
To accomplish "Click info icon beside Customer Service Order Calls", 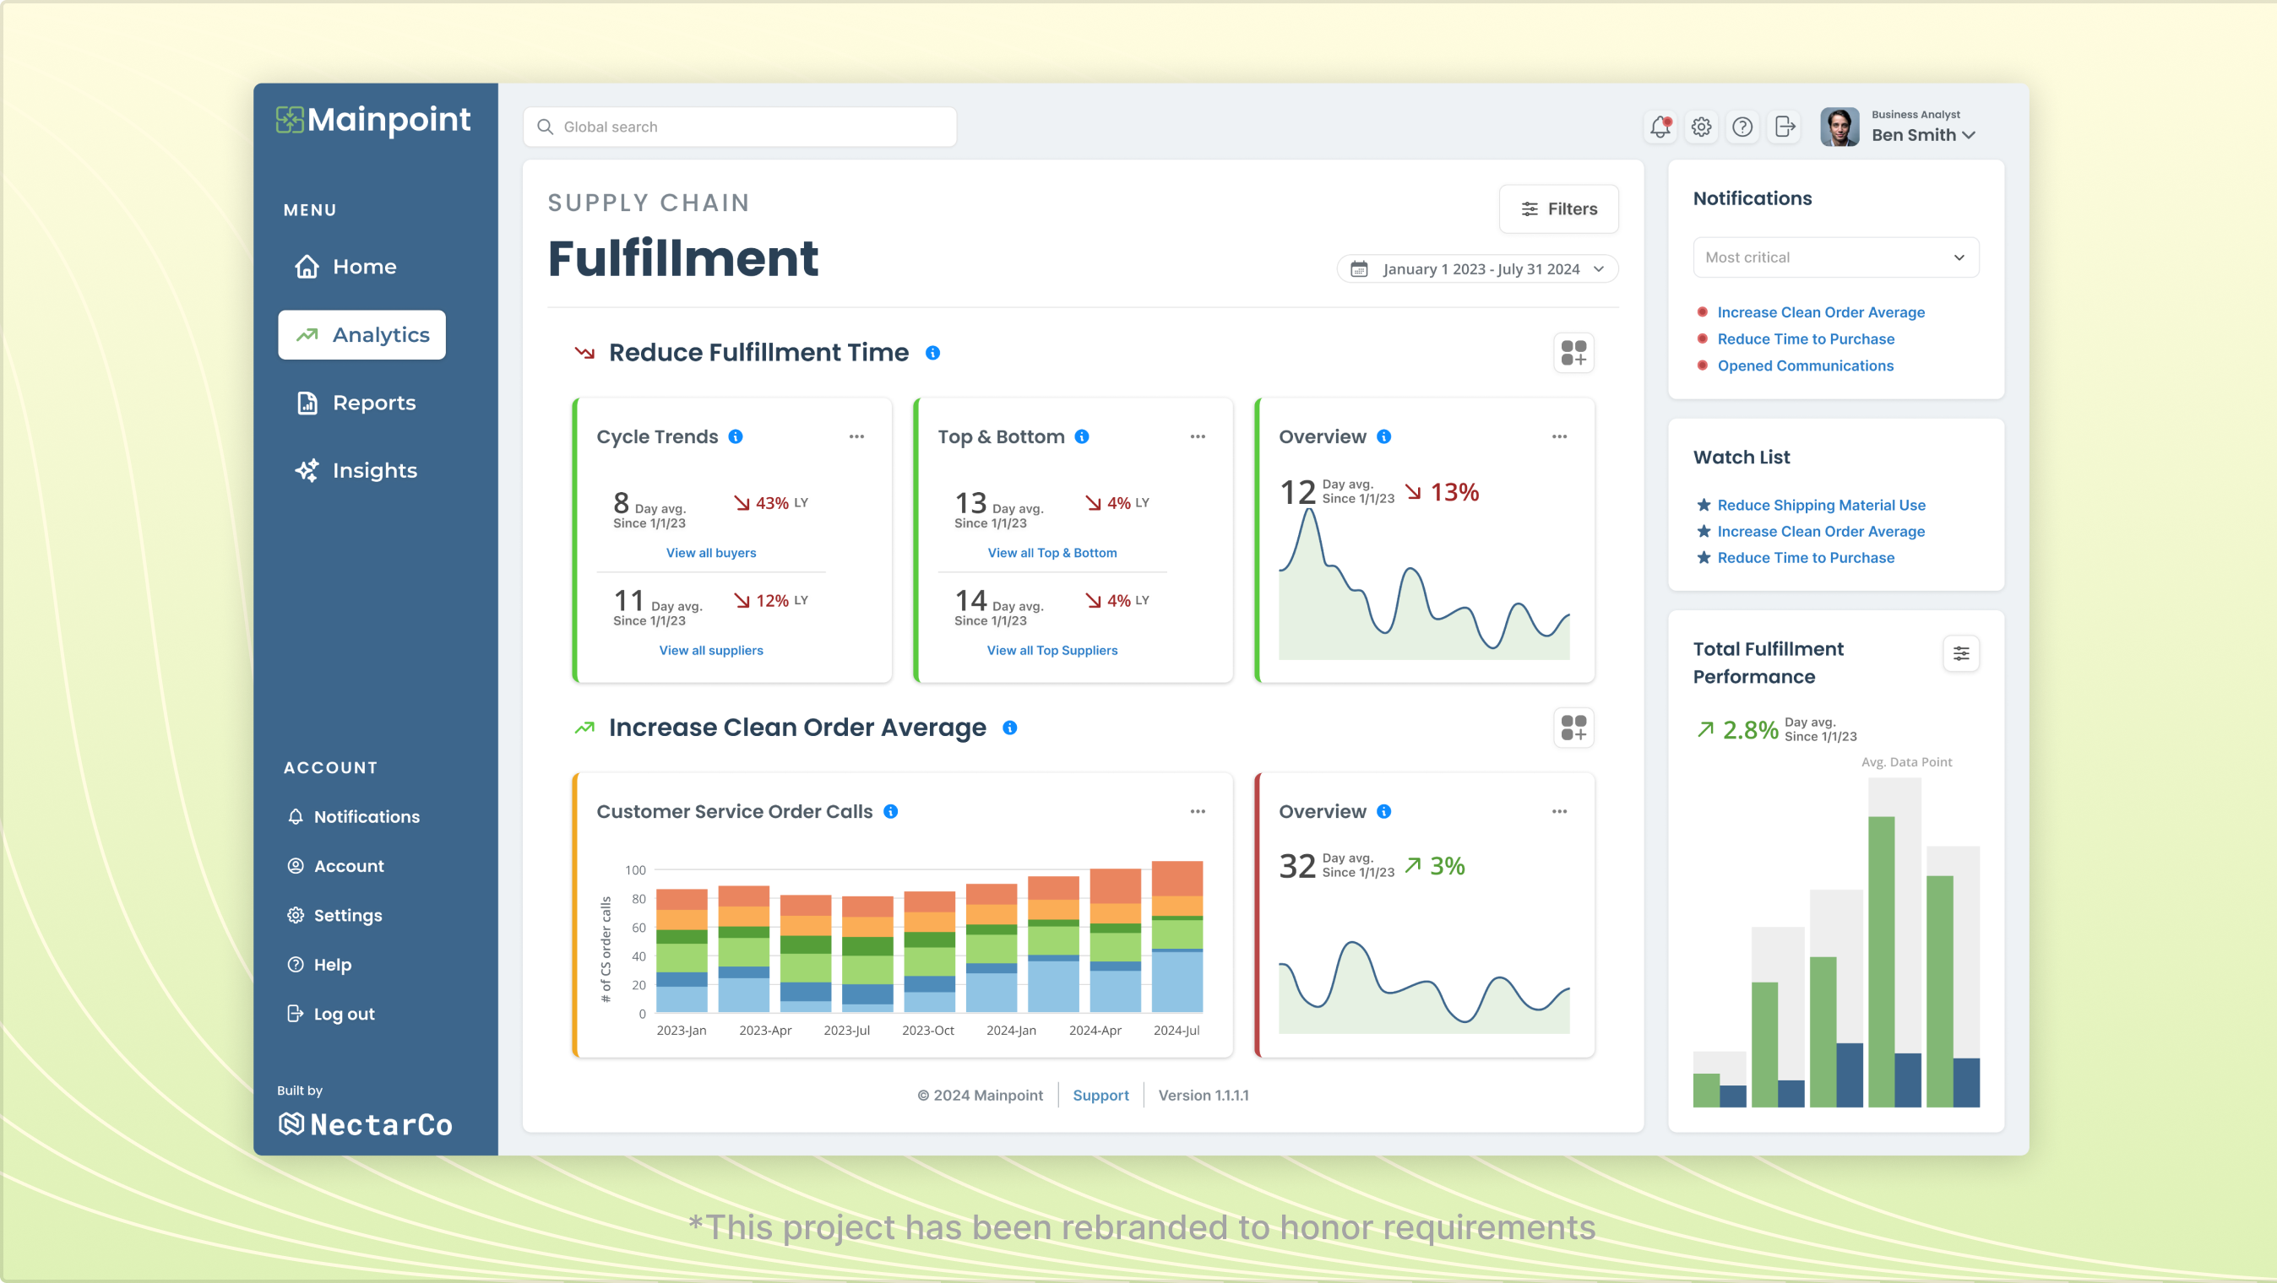I will coord(891,811).
